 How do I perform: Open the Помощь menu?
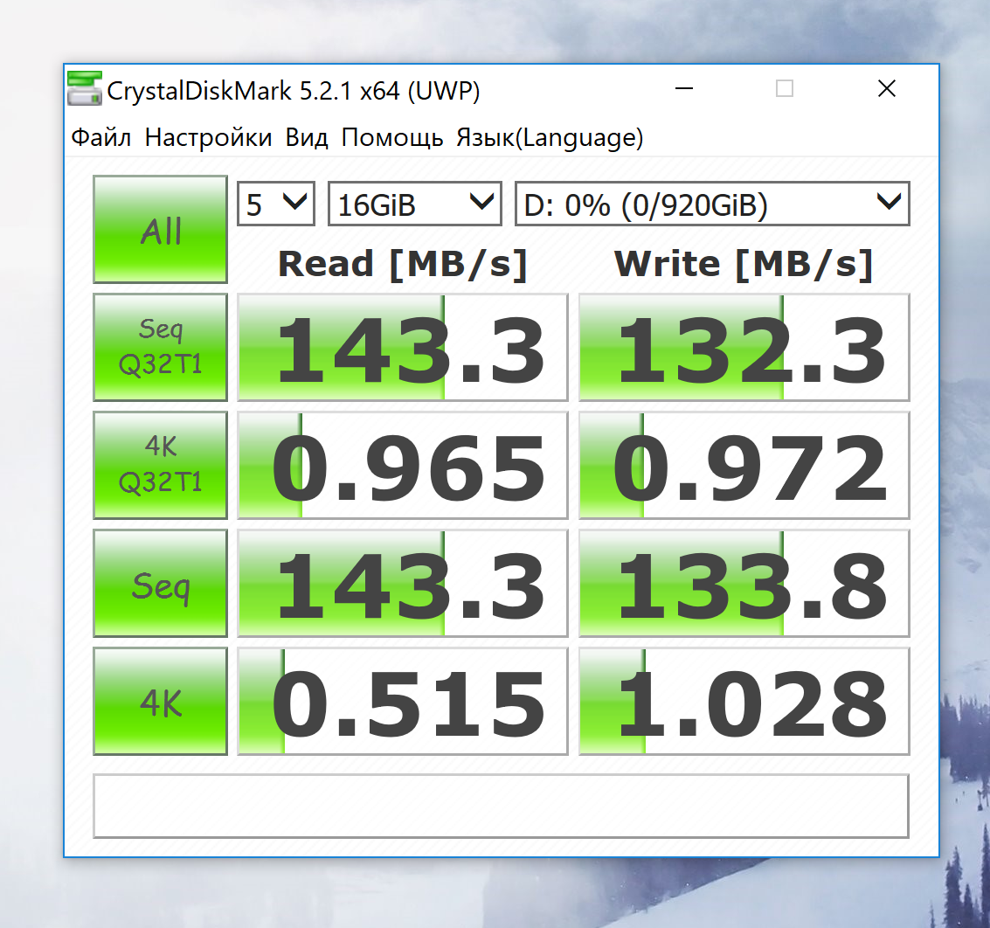click(x=392, y=137)
